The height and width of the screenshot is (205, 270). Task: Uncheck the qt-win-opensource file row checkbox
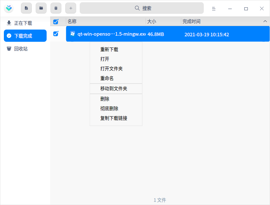[x=56, y=33]
